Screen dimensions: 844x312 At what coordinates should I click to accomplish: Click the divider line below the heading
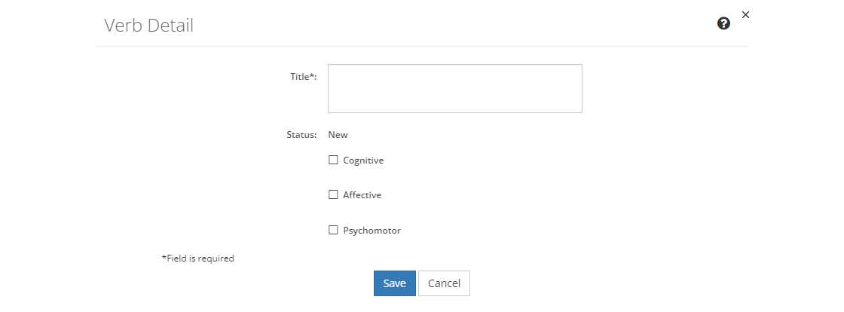pos(422,47)
